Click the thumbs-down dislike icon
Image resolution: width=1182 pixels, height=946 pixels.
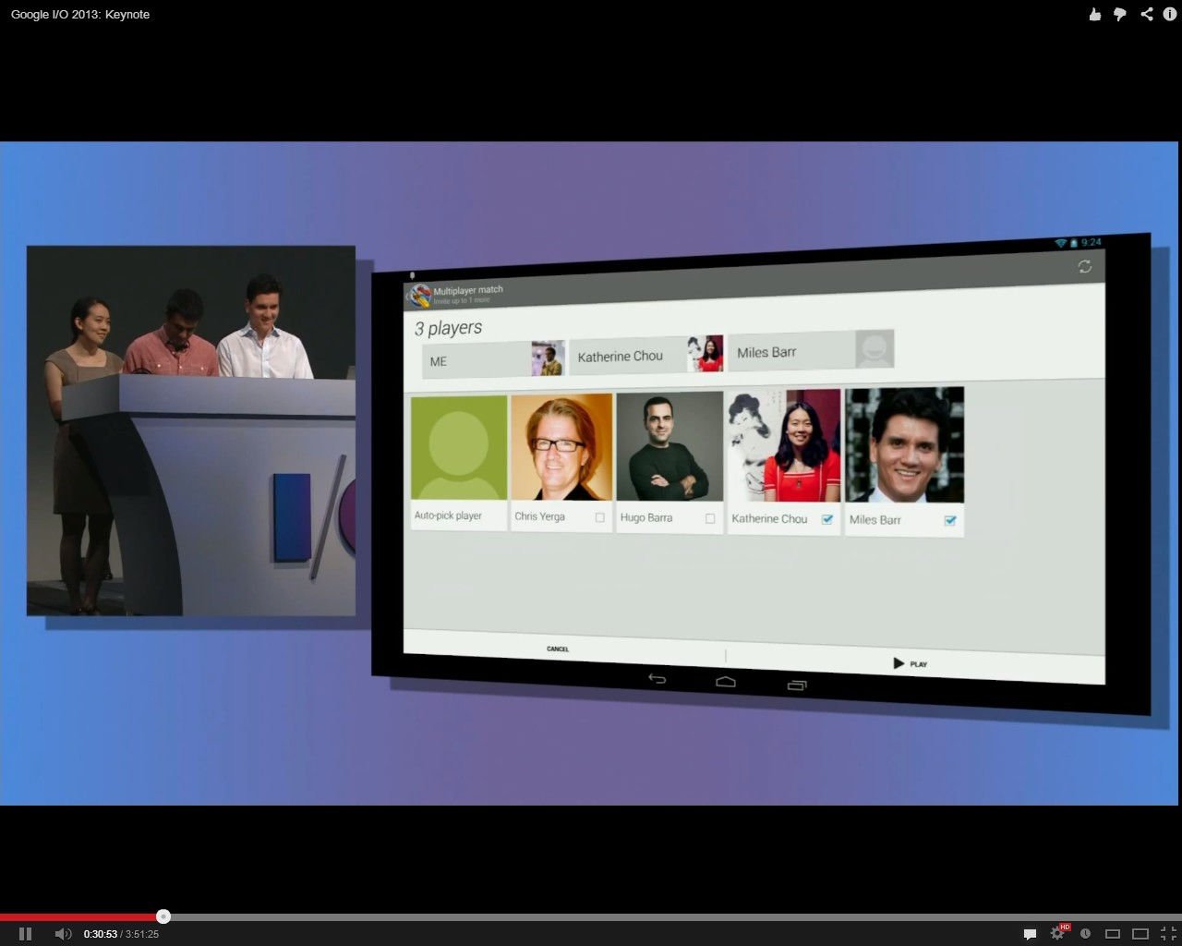click(x=1120, y=15)
